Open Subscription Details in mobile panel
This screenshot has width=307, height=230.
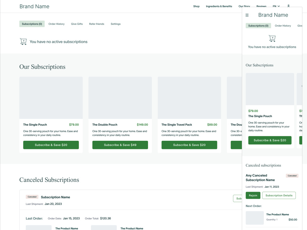click(x=279, y=195)
